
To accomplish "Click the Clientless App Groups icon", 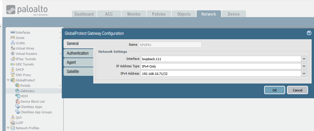I will (x=18, y=112).
